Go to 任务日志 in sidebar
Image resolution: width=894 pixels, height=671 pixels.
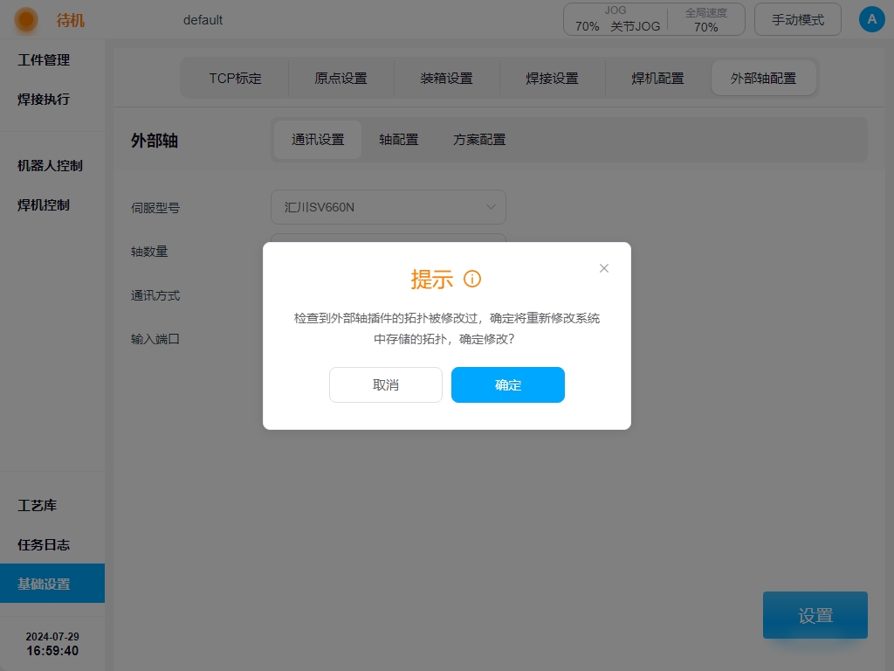pyautogui.click(x=44, y=544)
